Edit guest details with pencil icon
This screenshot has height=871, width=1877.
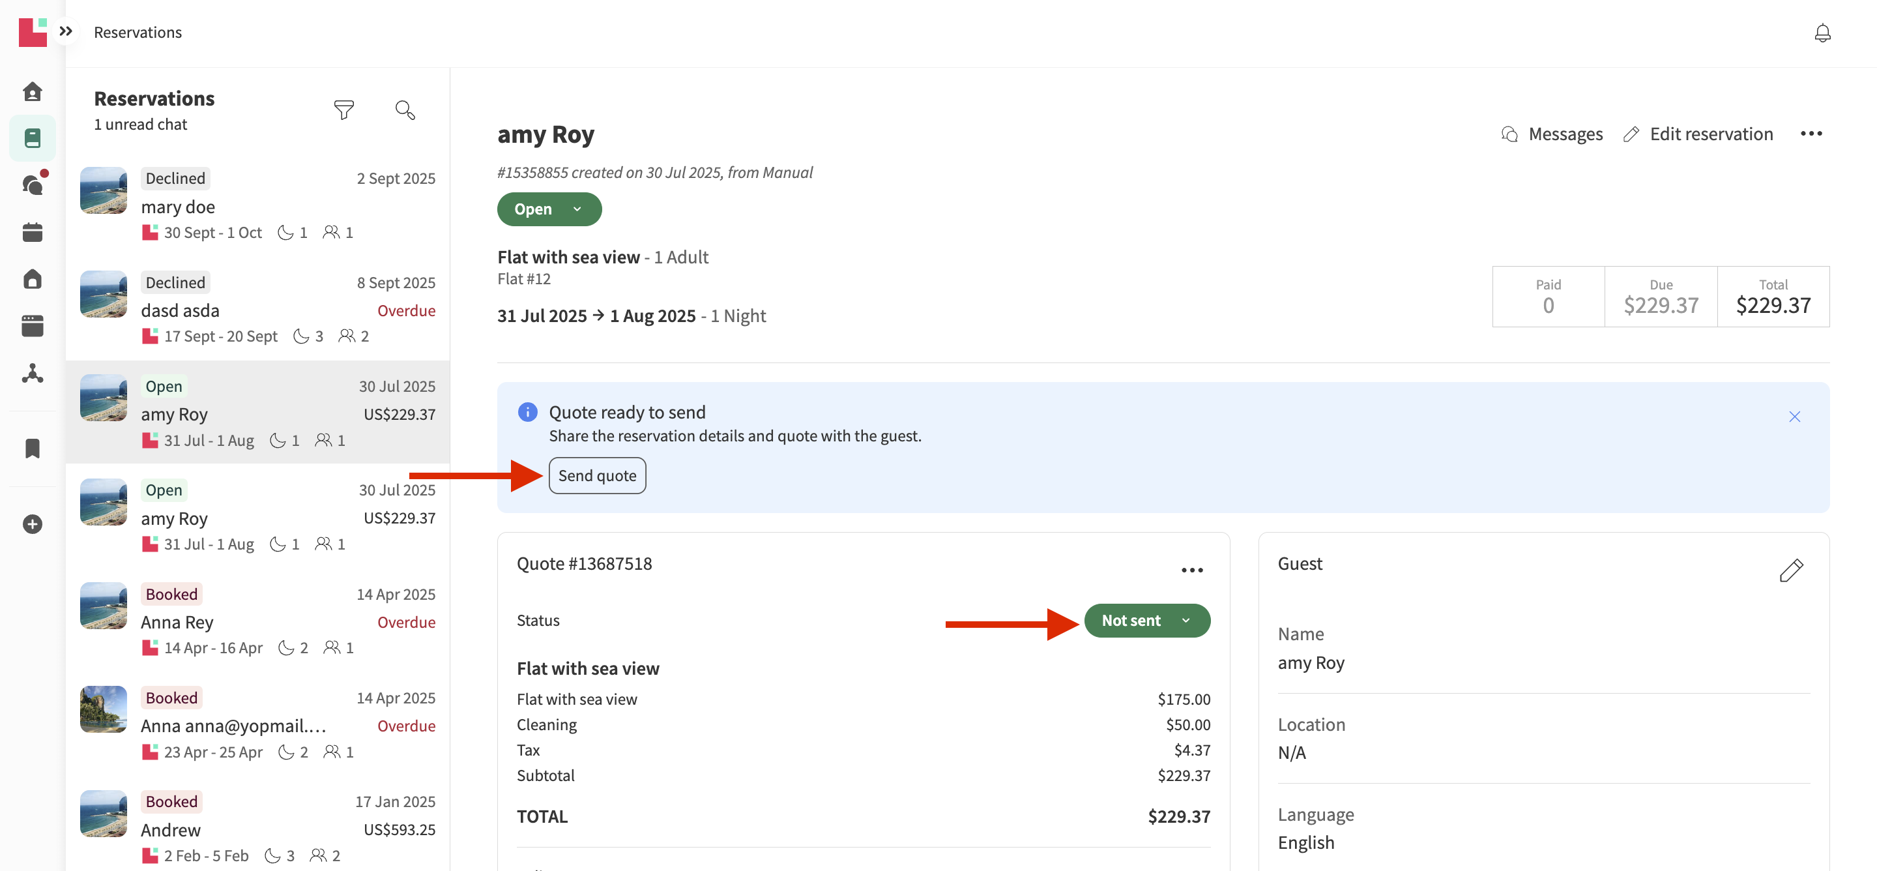(1790, 570)
